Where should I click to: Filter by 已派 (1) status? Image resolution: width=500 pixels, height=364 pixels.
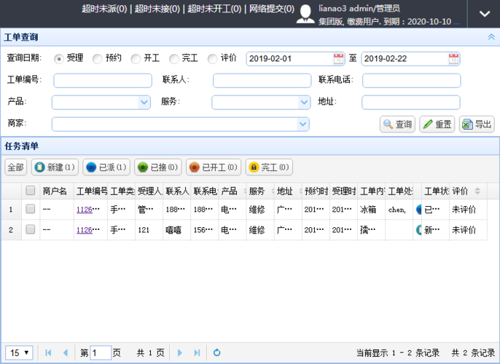pyautogui.click(x=106, y=167)
